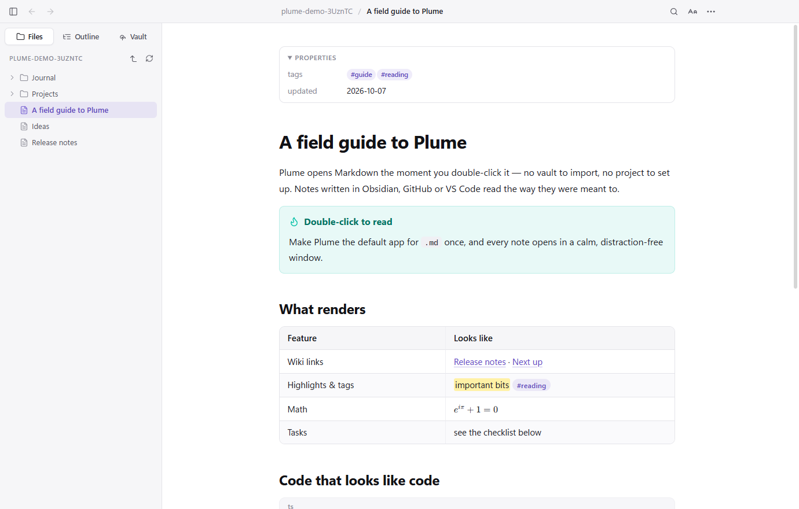Click the .md inline code text
799x509 pixels.
coord(431,242)
